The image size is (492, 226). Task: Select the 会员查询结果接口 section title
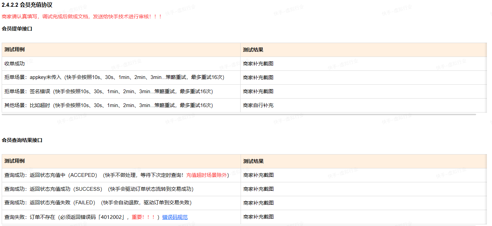[22, 140]
